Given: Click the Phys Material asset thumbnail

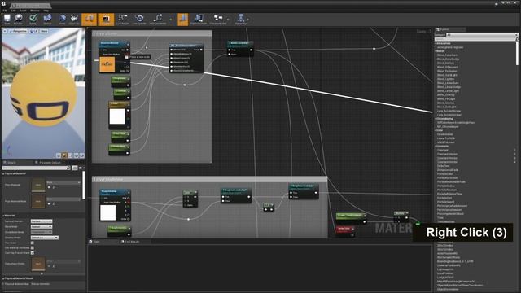Looking at the screenshot, I should point(38,185).
